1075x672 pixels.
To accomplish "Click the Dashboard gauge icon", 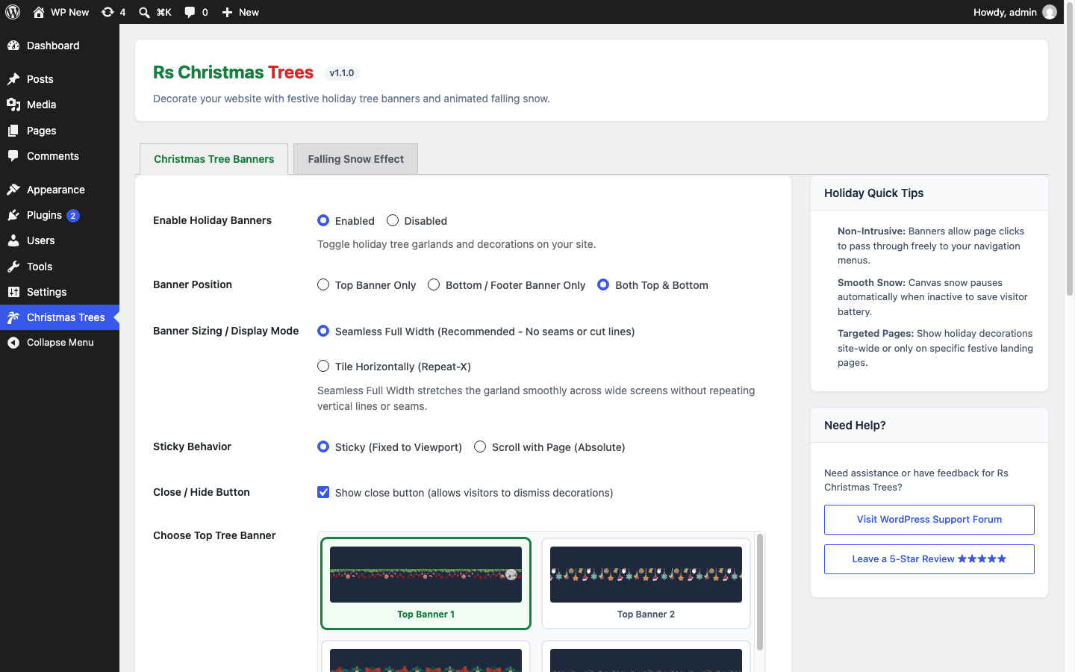I will (13, 46).
